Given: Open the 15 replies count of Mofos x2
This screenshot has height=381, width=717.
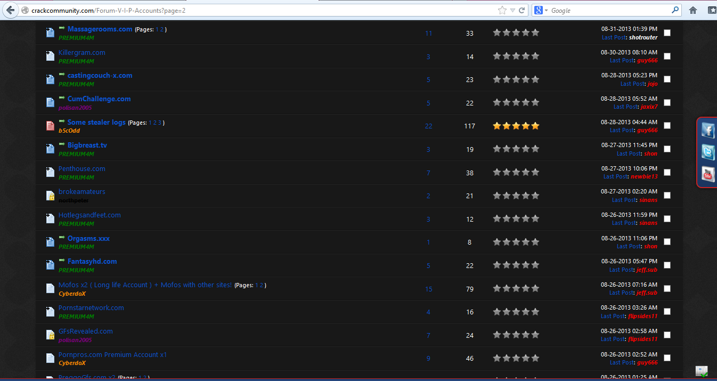Looking at the screenshot, I should 428,289.
